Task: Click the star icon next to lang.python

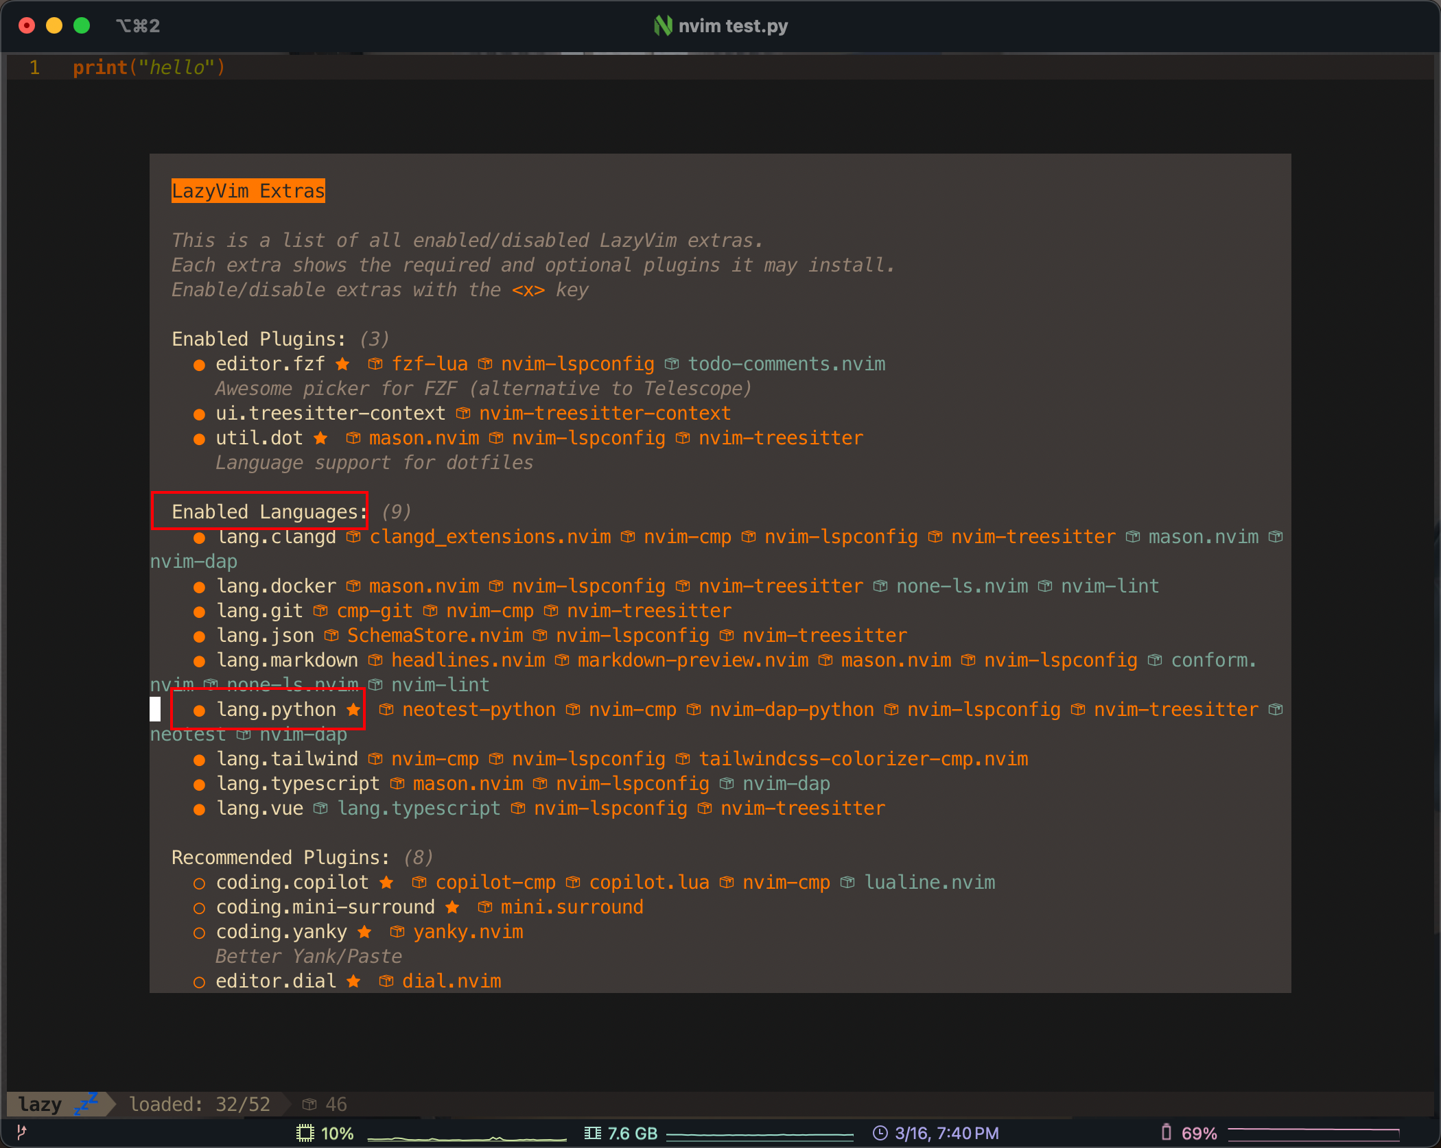Action: (353, 710)
